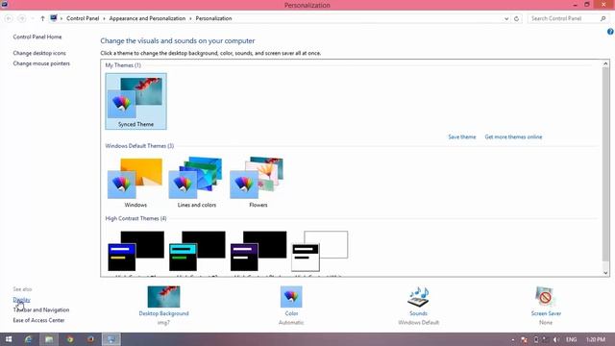Choose the high contrast theme with cyan bar
615x346 pixels.
pyautogui.click(x=197, y=251)
